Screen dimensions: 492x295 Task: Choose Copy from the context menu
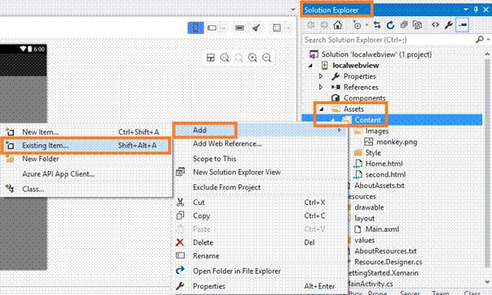pos(202,216)
